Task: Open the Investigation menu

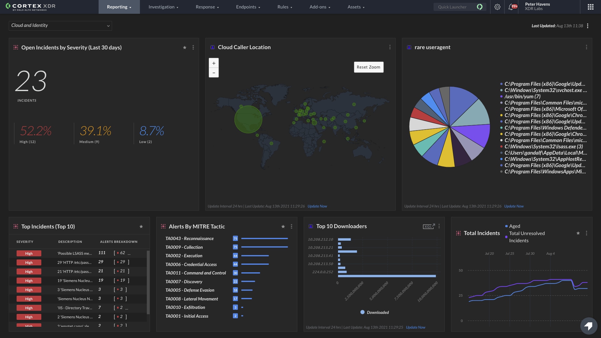Action: pyautogui.click(x=163, y=7)
